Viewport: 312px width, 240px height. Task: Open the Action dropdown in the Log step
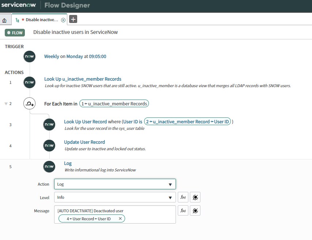click(114, 184)
